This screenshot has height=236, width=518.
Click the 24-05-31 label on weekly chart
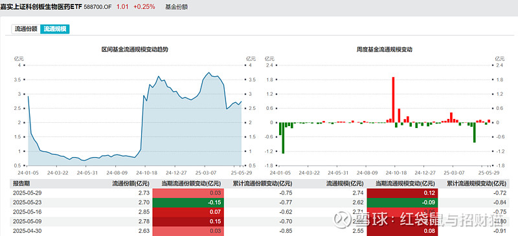(x=337, y=172)
